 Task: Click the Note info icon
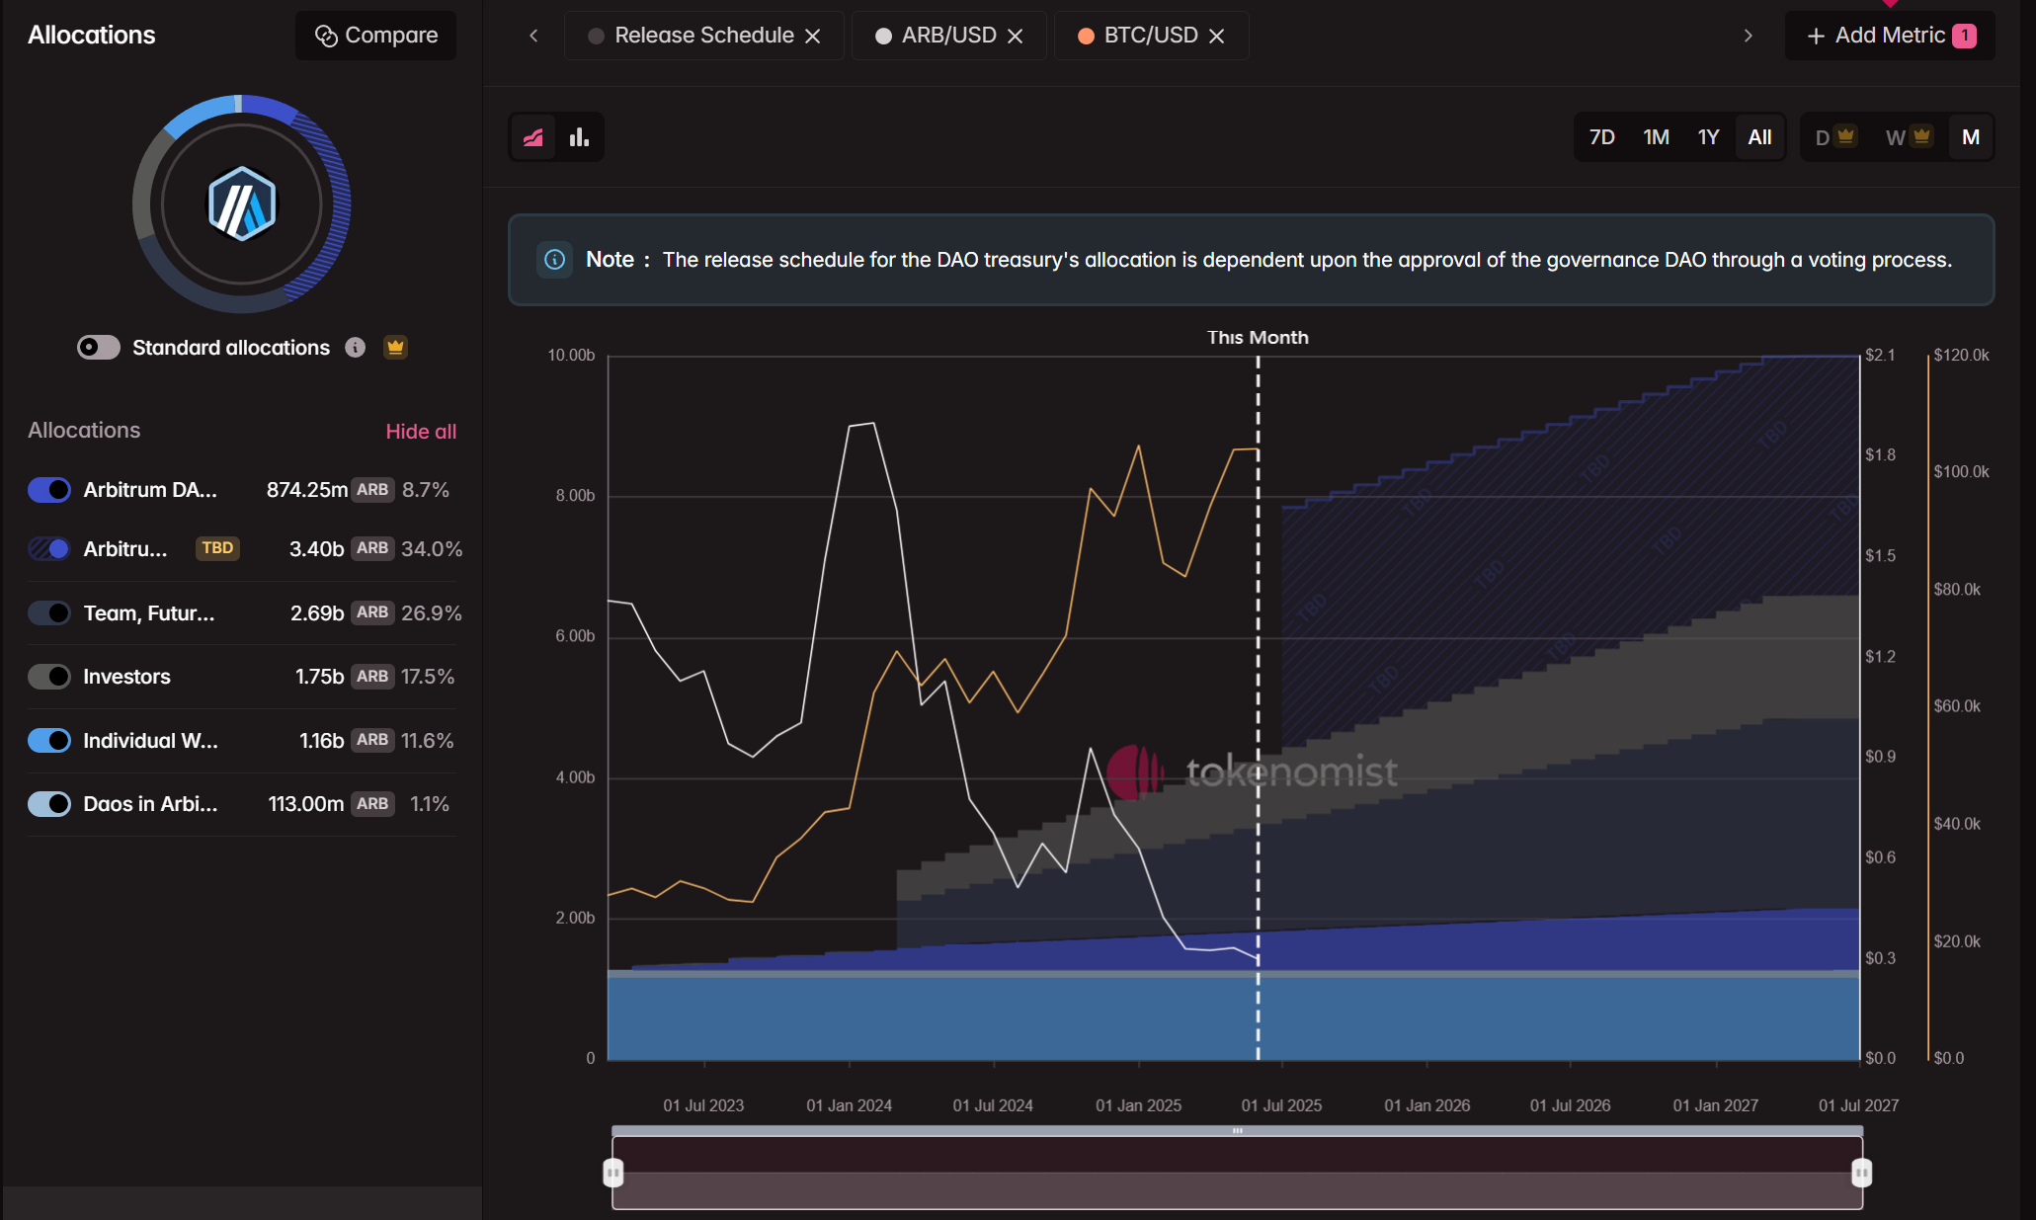555,260
